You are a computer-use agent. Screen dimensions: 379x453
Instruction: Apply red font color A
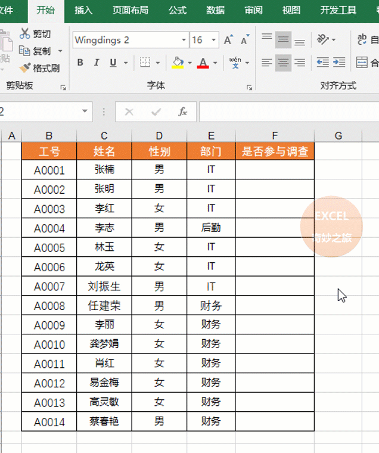click(x=203, y=63)
